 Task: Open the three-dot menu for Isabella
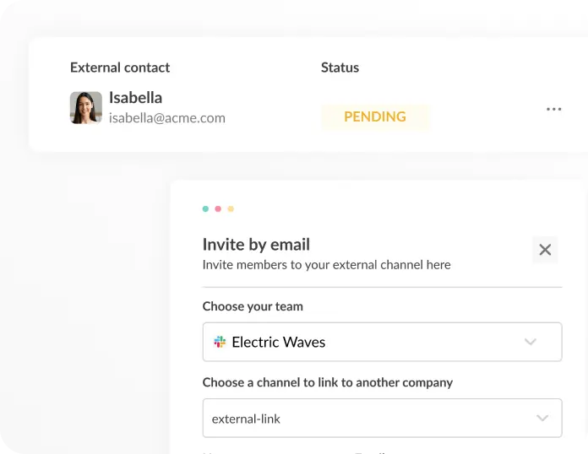[553, 109]
